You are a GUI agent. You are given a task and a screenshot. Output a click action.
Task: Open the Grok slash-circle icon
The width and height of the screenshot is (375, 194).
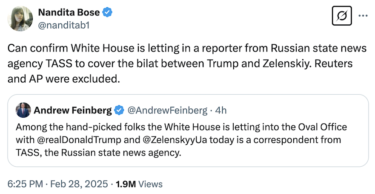341,17
